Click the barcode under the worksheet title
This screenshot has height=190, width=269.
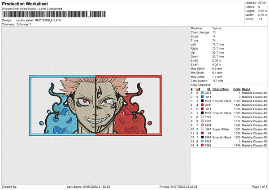[54, 14]
